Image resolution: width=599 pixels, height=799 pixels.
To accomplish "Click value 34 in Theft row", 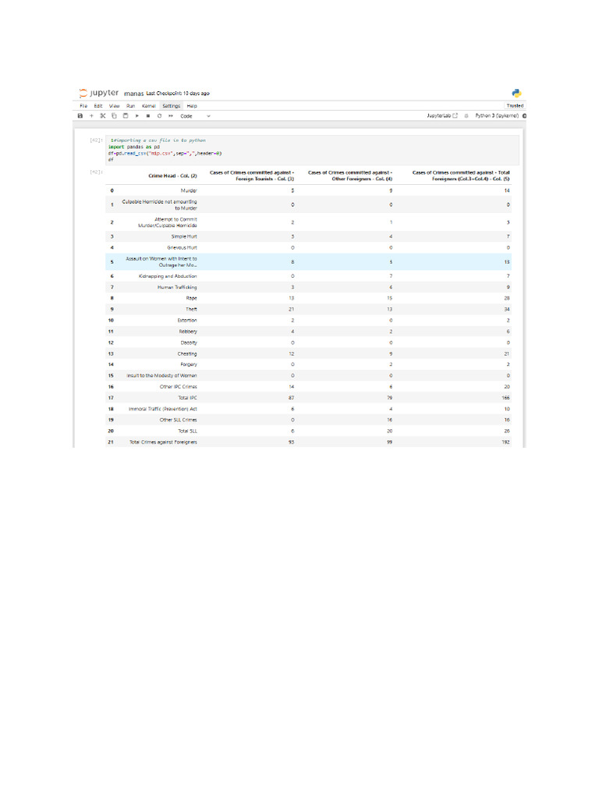I will (507, 309).
